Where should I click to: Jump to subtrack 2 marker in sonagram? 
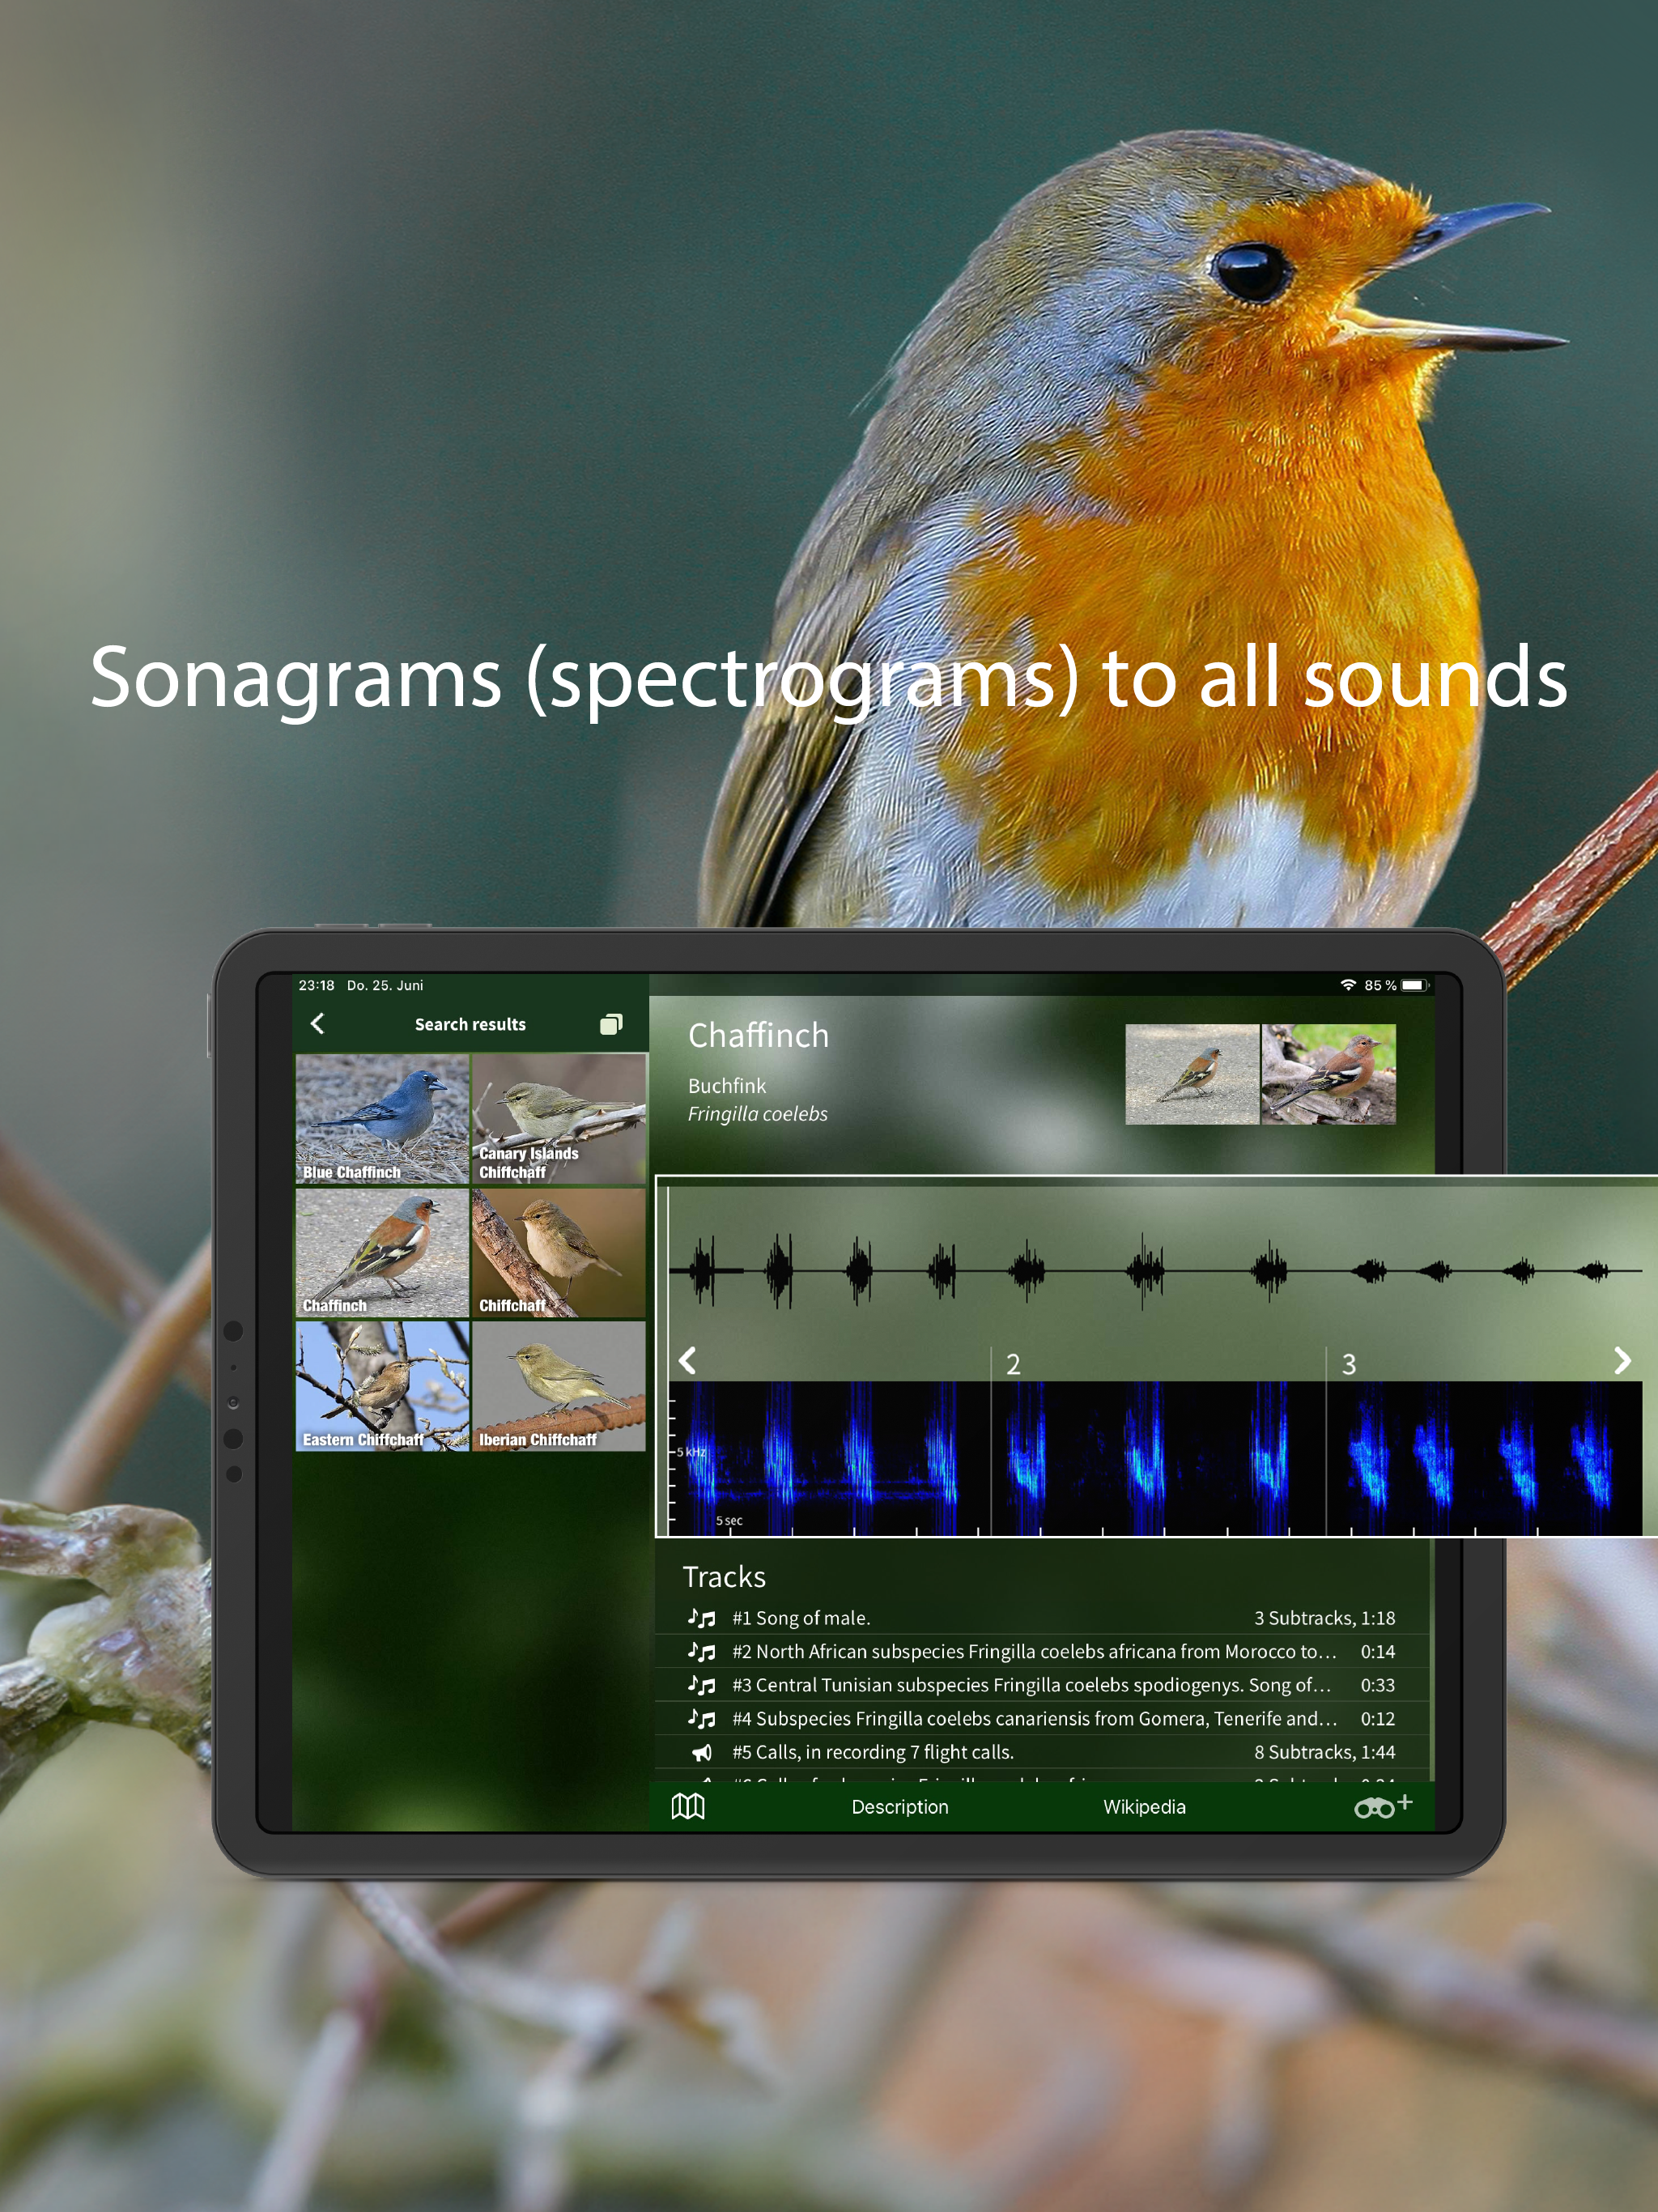coord(1013,1364)
